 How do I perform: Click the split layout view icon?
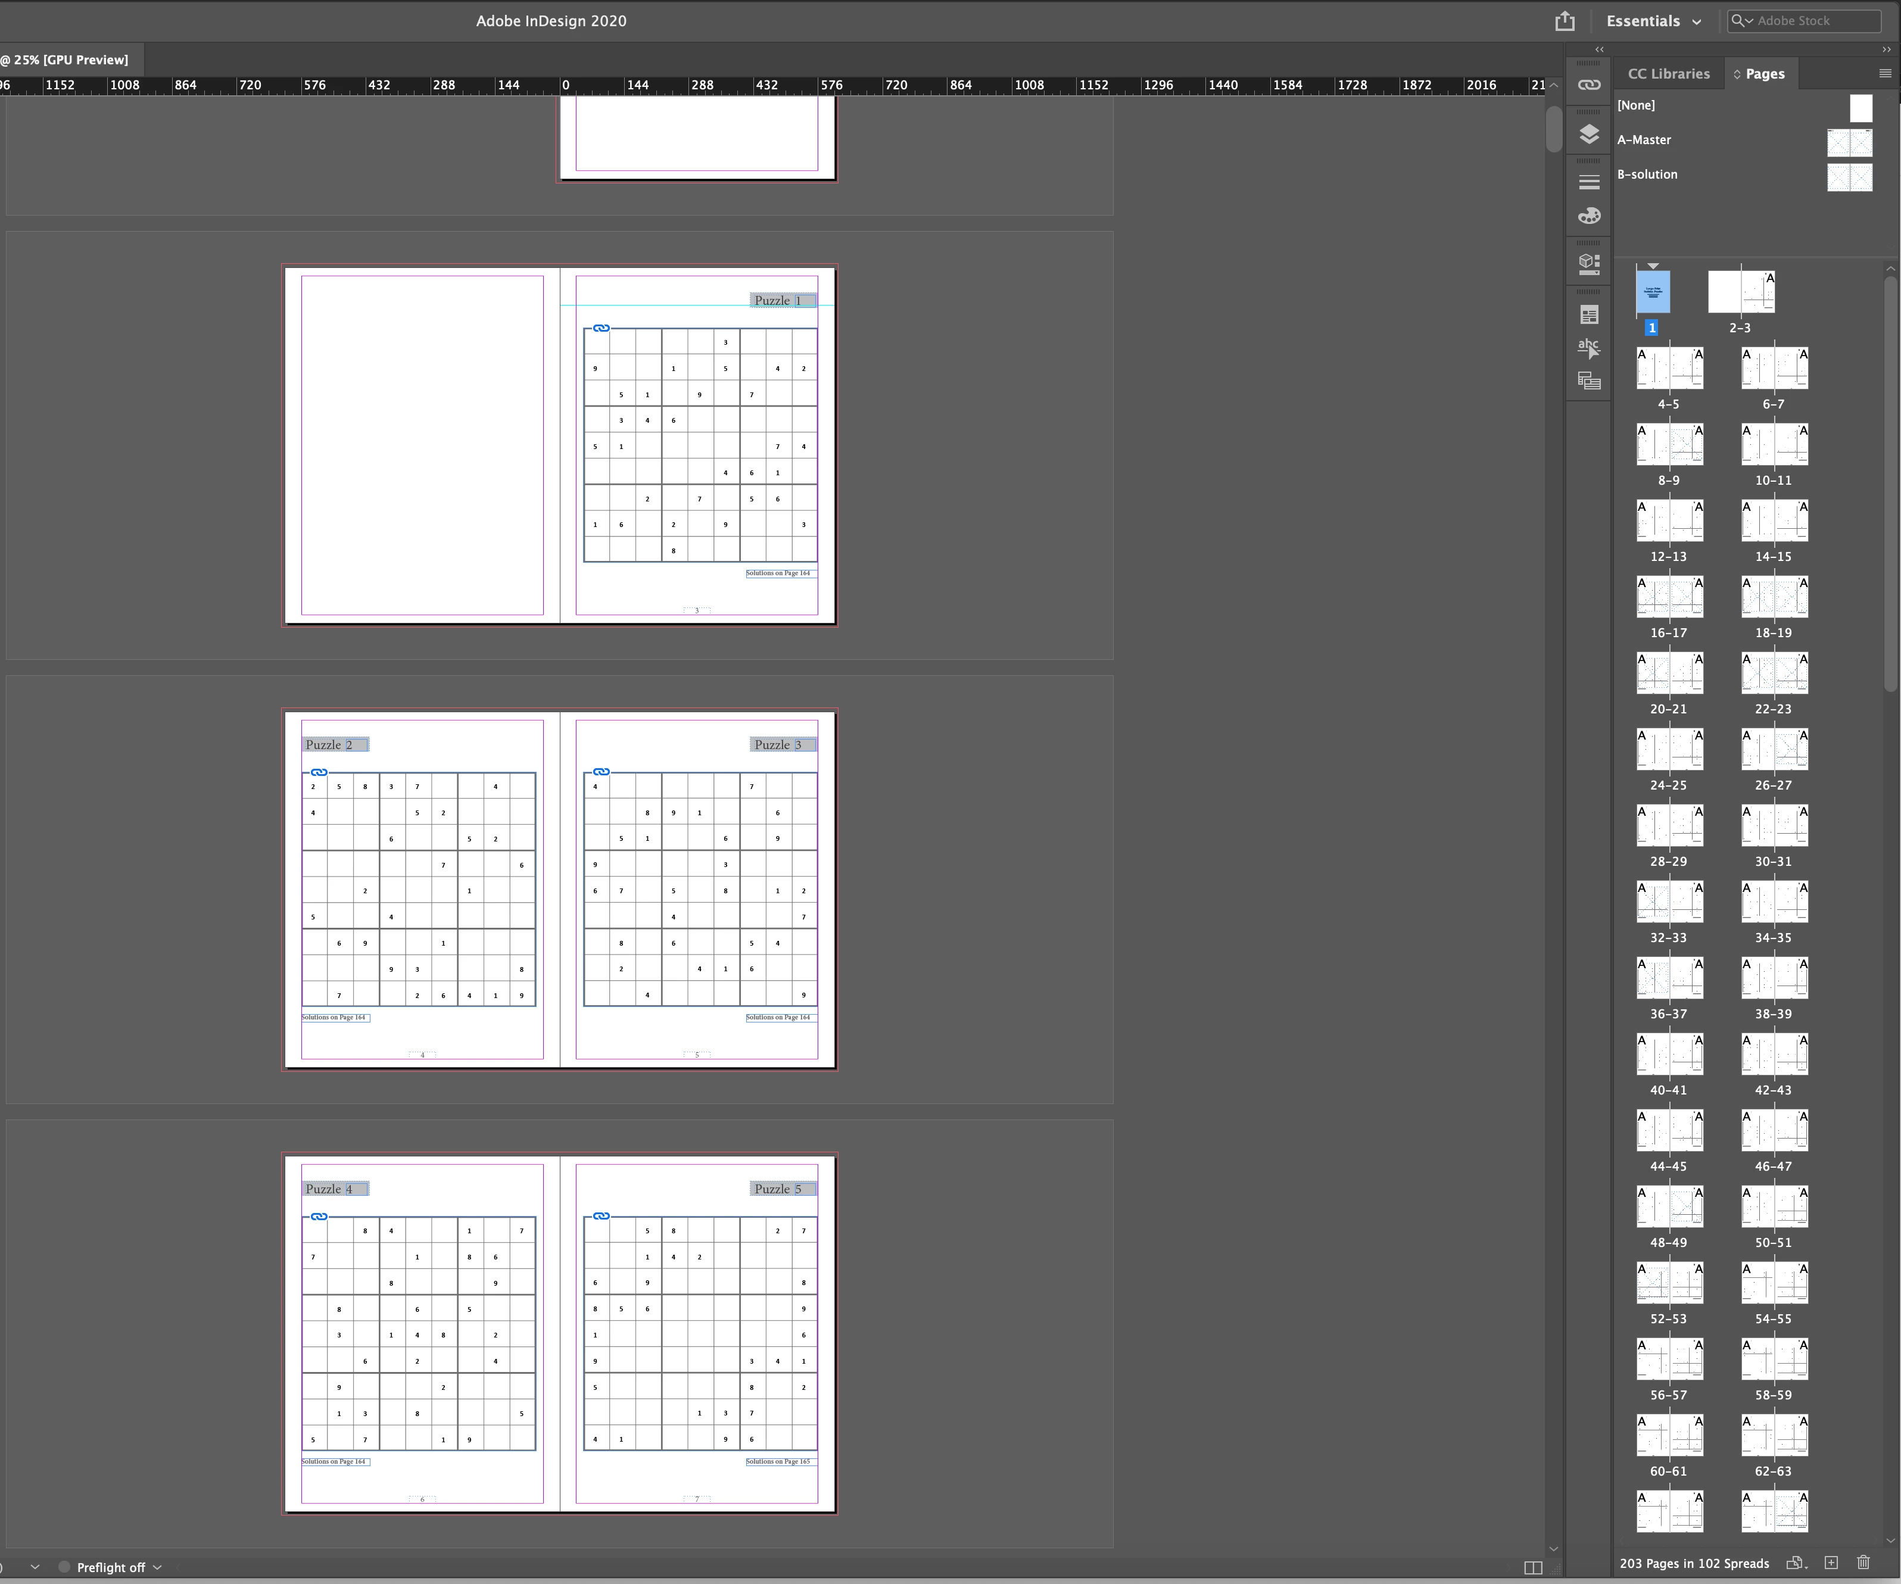[x=1532, y=1568]
